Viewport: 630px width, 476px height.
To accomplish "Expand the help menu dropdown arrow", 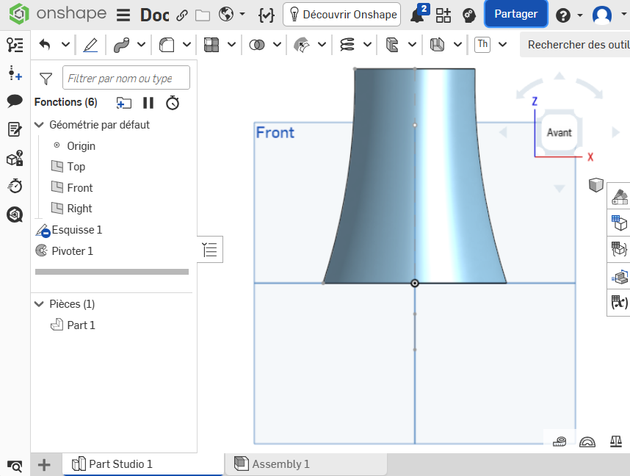I will coord(580,15).
